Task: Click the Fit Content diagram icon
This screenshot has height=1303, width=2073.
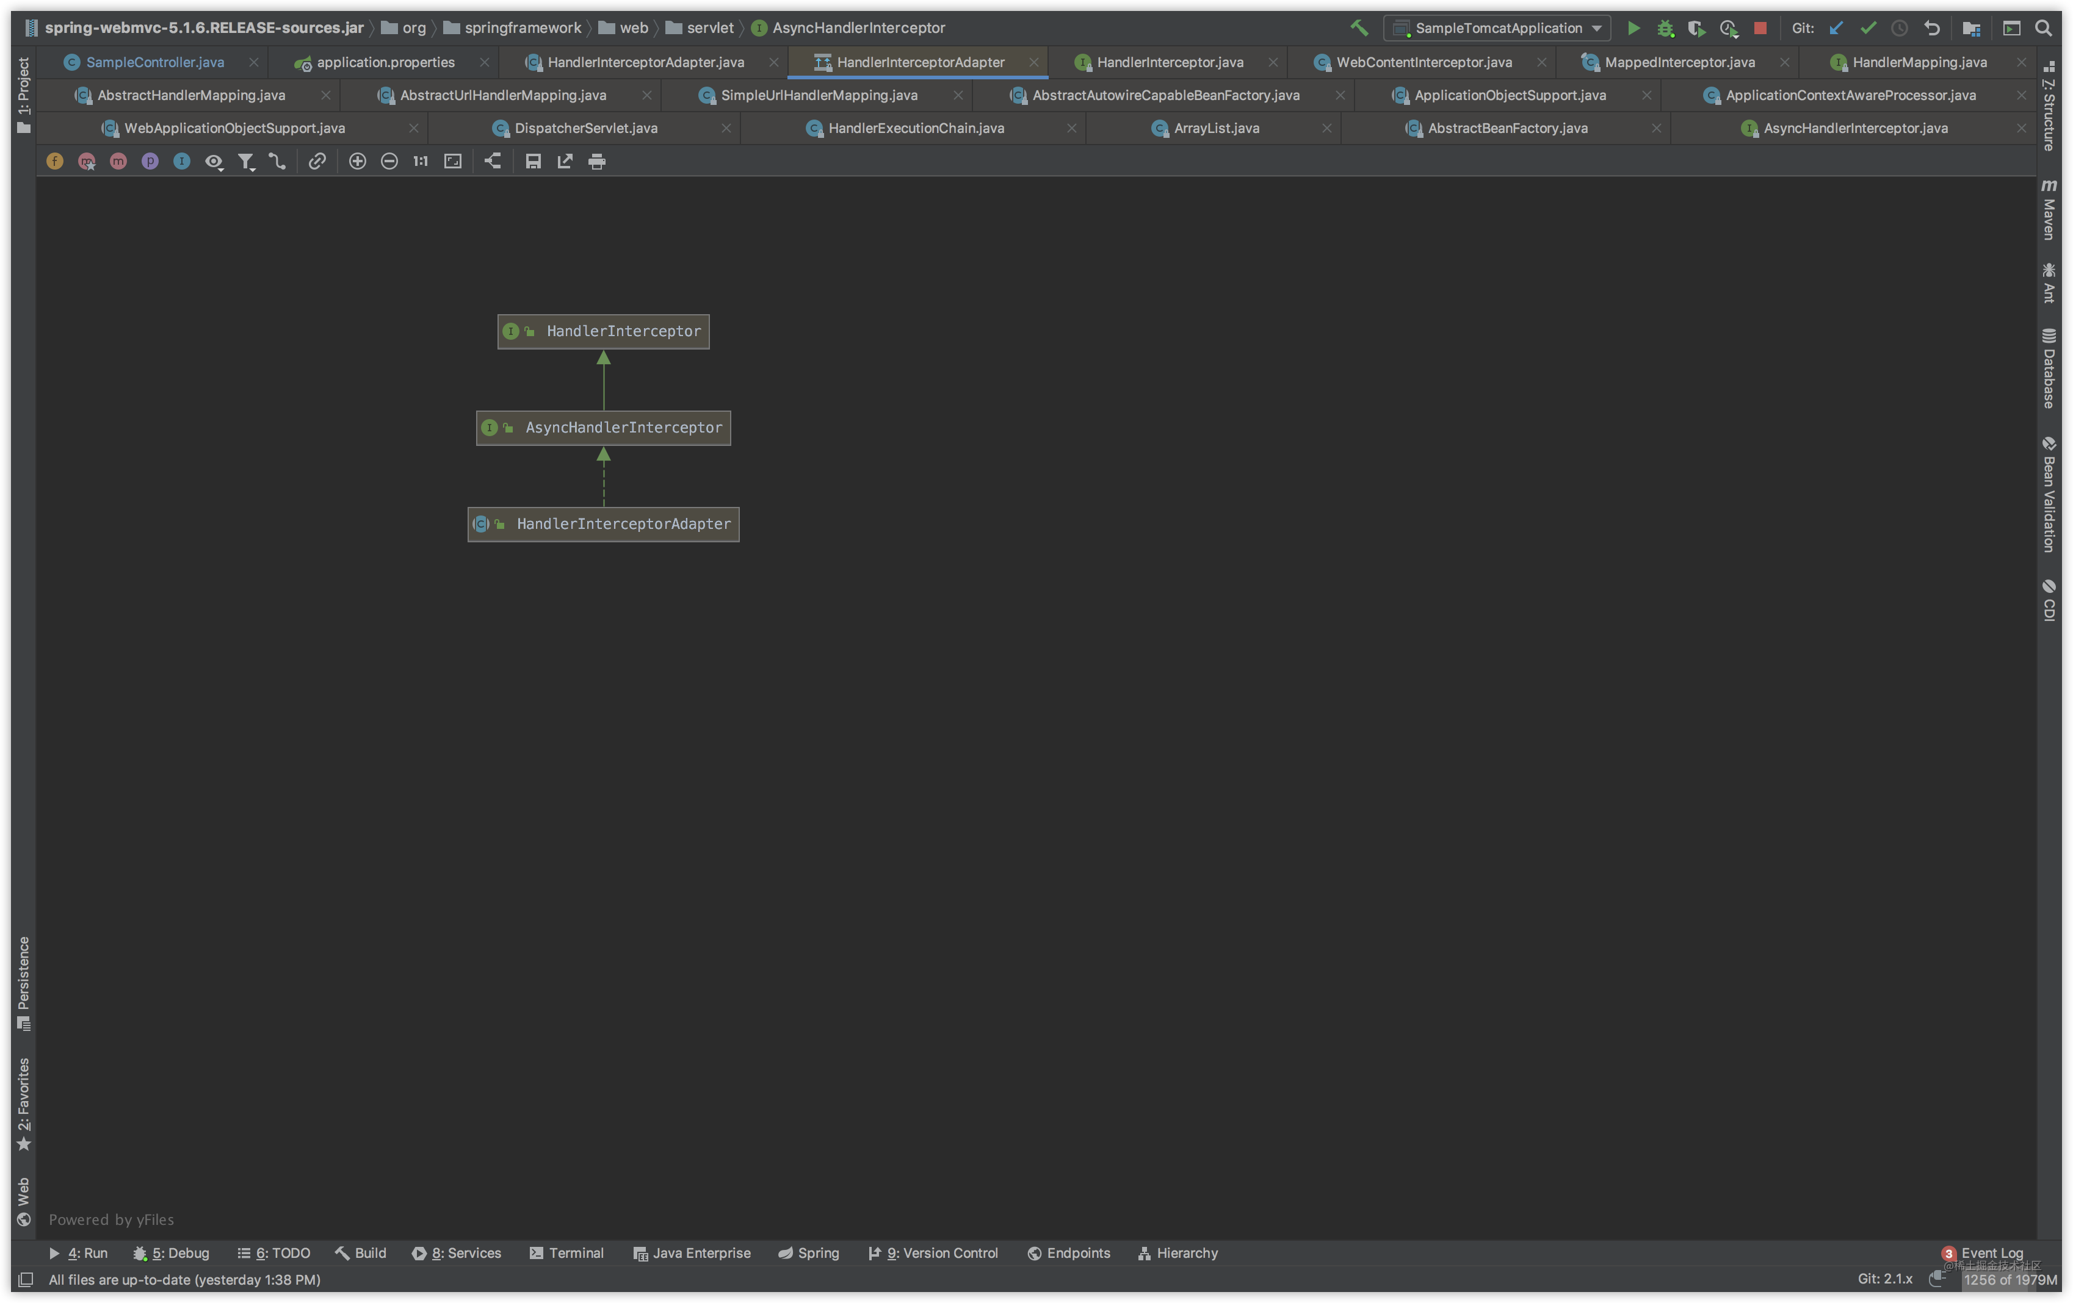Action: [453, 162]
